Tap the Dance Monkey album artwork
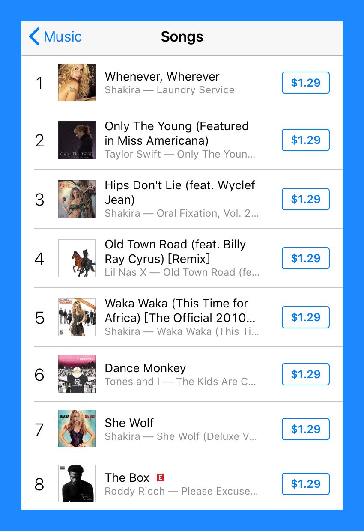 [x=77, y=374]
